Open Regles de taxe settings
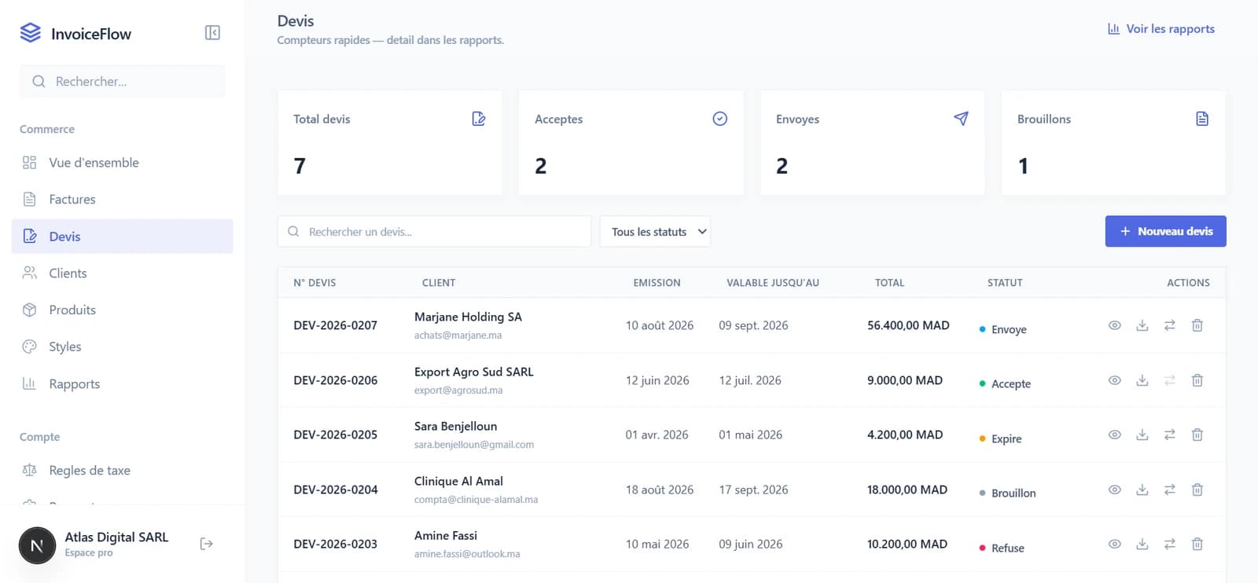The height and width of the screenshot is (583, 1258). [x=123, y=470]
